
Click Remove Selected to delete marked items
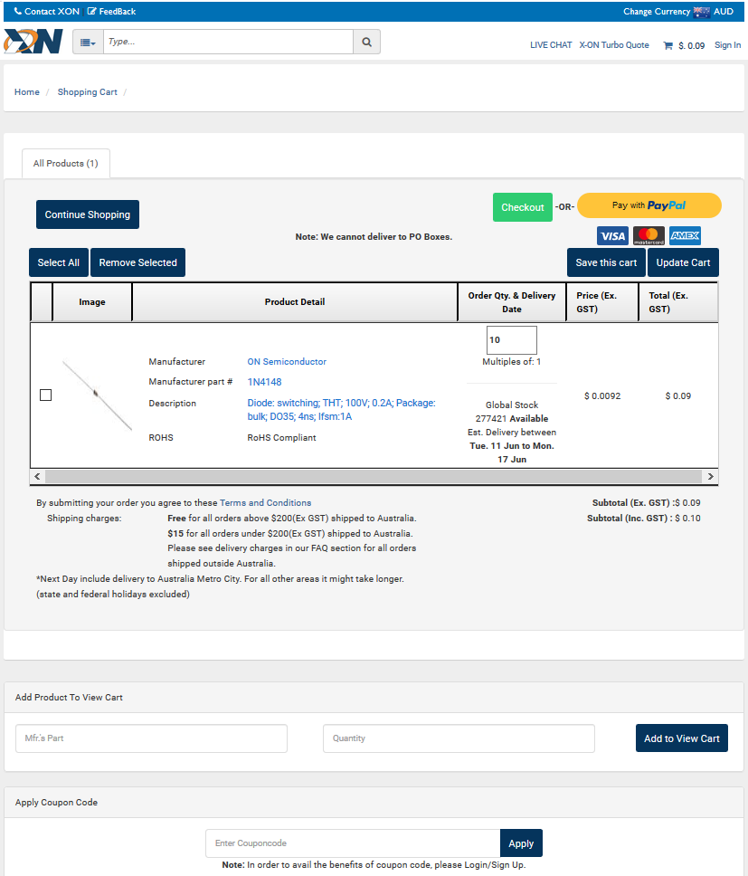(137, 262)
